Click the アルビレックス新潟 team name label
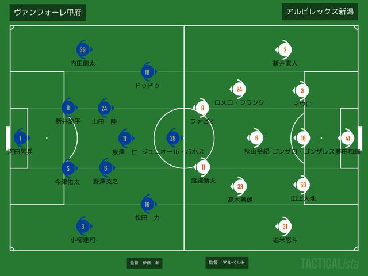 tap(320, 11)
